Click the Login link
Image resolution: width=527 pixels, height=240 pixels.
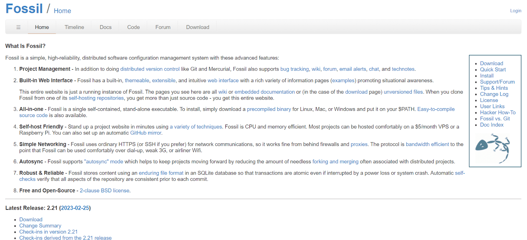[516, 11]
